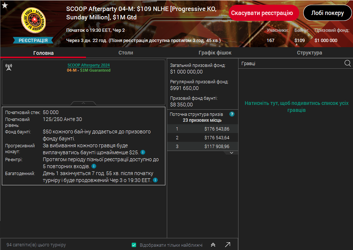Click the 94 сателіти(ів) цього турніру text
Viewport: 353px width, 250px height.
point(36,245)
